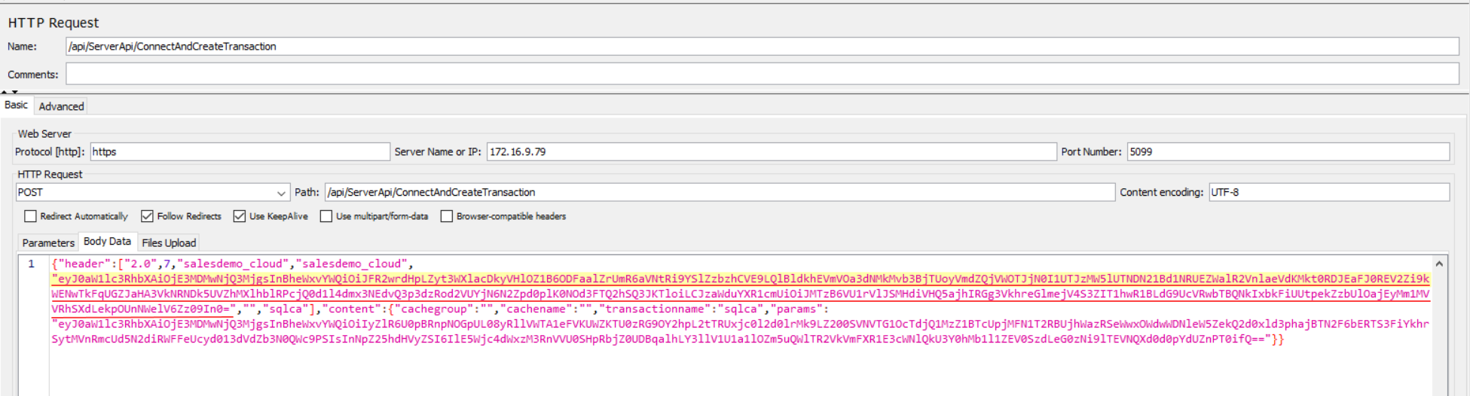Uncheck Follow Redirects checkbox

(148, 217)
